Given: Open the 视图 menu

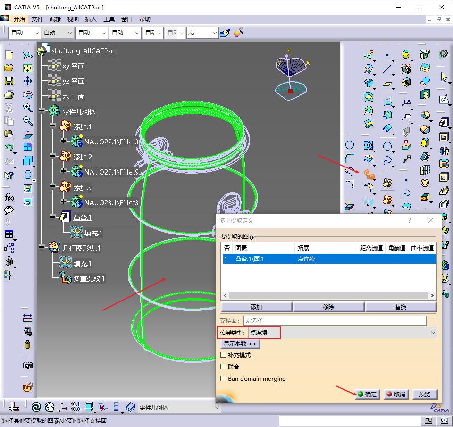Looking at the screenshot, I should [x=73, y=19].
